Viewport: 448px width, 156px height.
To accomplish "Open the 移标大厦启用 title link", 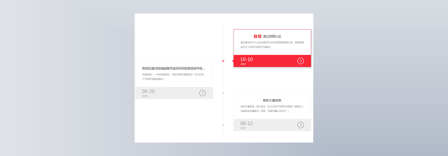I will pyautogui.click(x=272, y=100).
